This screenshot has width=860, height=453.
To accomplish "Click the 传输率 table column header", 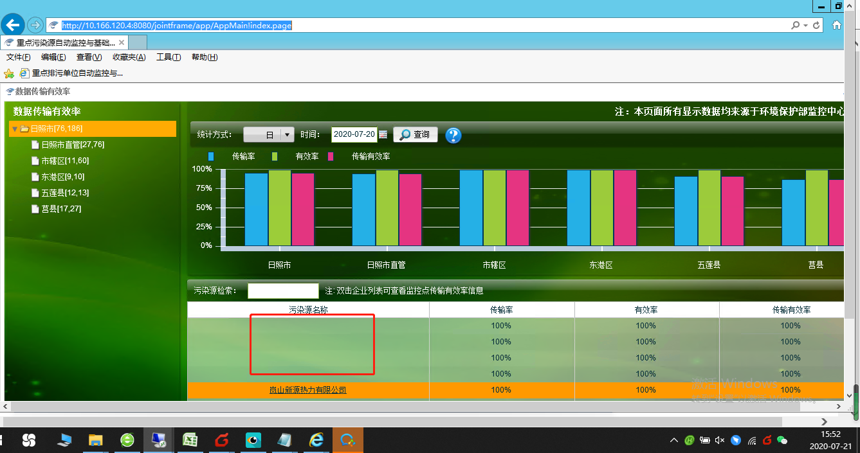I will pyautogui.click(x=502, y=310).
